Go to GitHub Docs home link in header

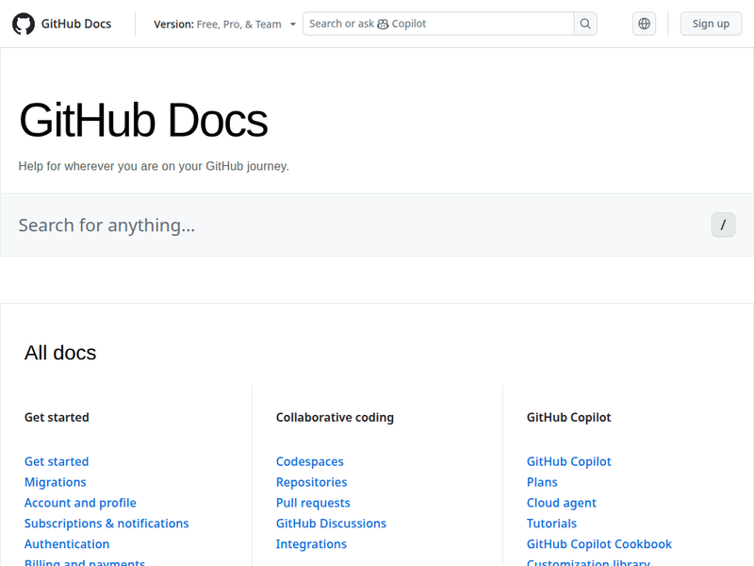(x=62, y=24)
